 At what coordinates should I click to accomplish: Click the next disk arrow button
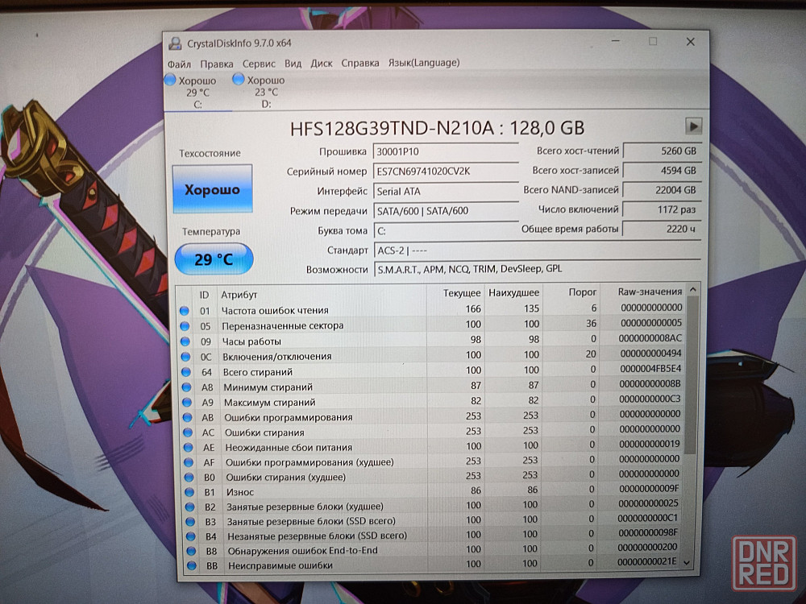click(693, 126)
